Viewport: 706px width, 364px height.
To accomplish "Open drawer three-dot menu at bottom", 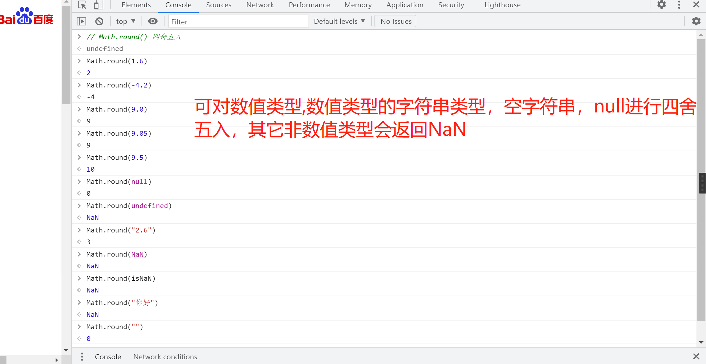I will tap(82, 357).
